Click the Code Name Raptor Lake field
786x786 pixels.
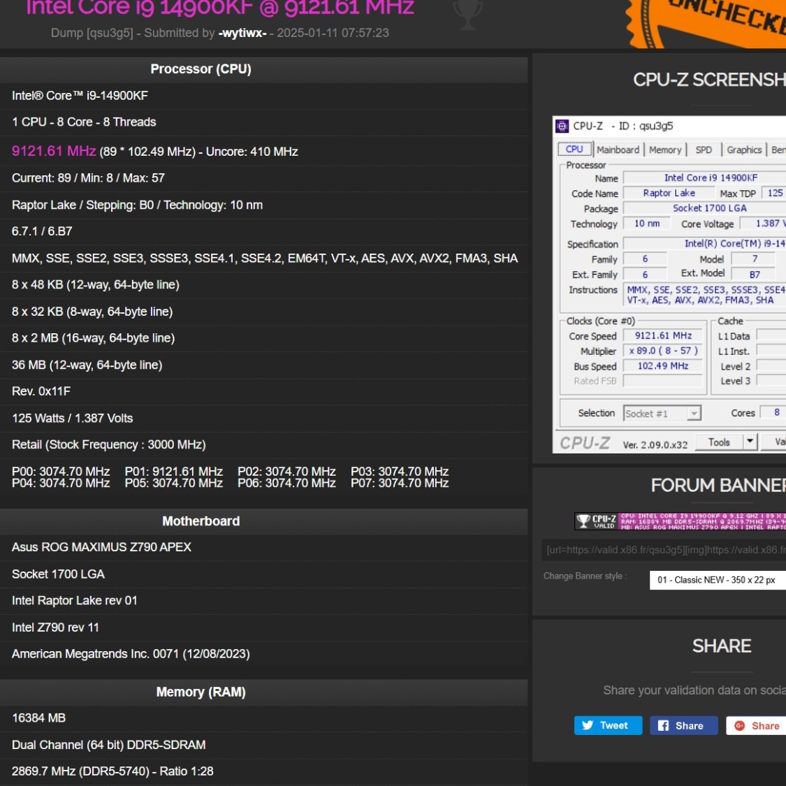pos(669,193)
